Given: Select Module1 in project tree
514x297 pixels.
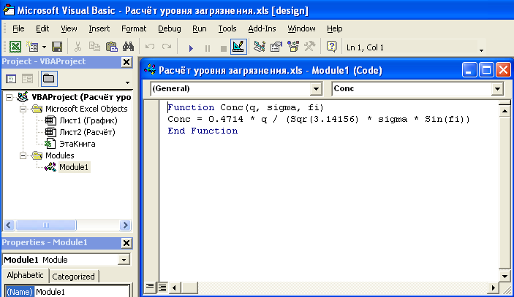Looking at the screenshot, I should click(x=74, y=167).
